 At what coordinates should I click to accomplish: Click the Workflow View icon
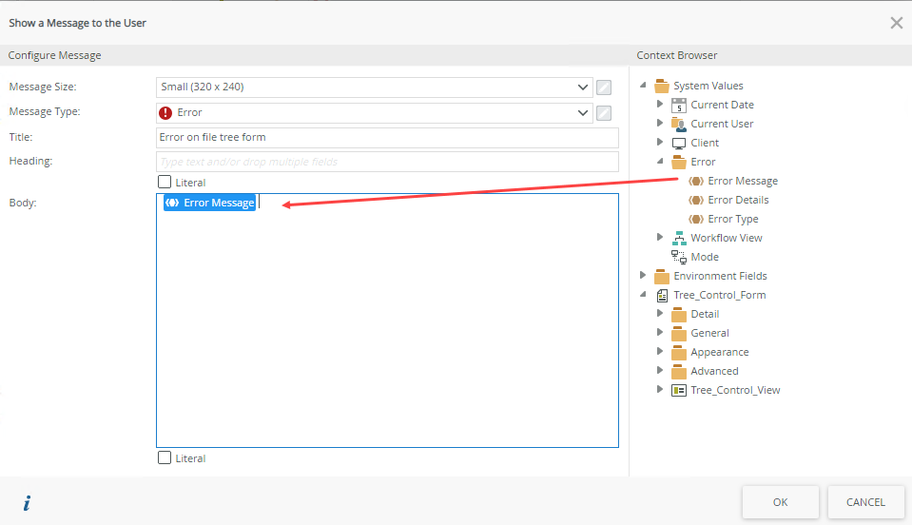click(x=678, y=238)
